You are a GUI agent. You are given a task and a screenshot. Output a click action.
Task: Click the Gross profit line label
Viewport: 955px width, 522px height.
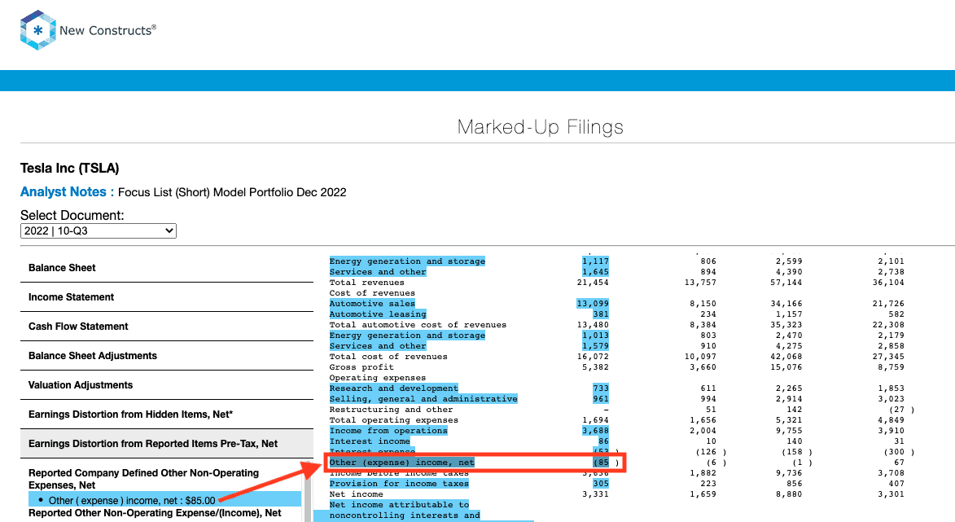point(361,367)
